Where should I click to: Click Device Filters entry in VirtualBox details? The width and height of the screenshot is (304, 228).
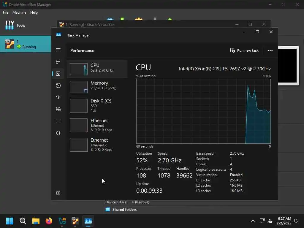(x=127, y=202)
